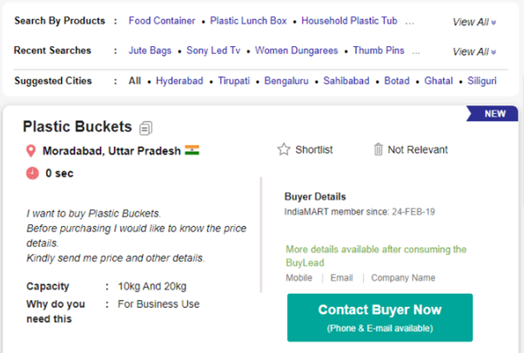
Task: Select the All cities filter
Action: (134, 81)
